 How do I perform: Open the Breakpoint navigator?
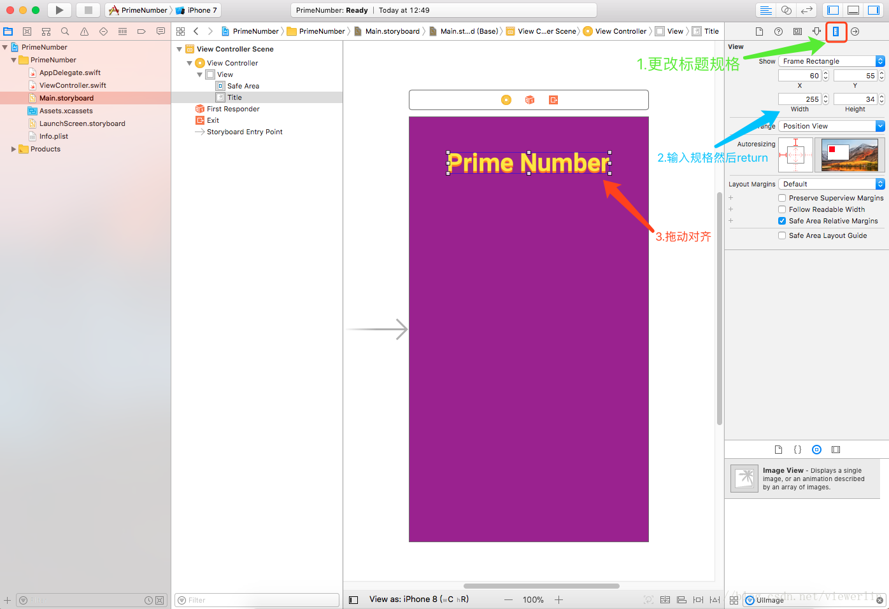[141, 31]
